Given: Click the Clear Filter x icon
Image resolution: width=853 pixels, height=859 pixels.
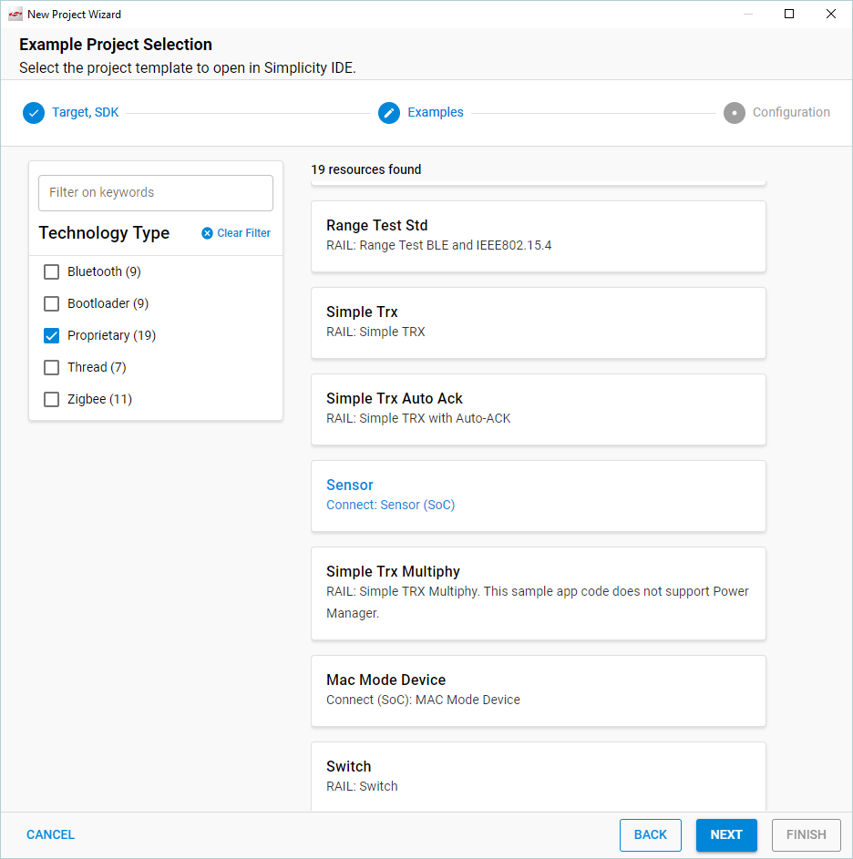Looking at the screenshot, I should 207,233.
